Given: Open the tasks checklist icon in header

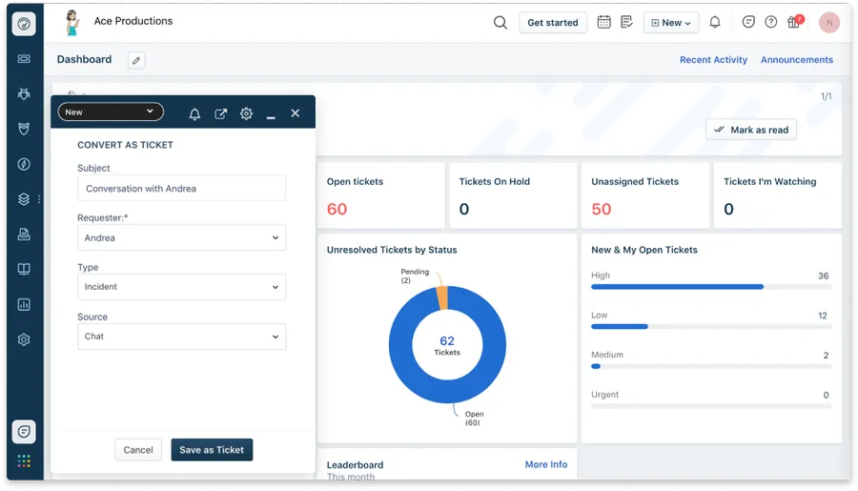Looking at the screenshot, I should 626,22.
